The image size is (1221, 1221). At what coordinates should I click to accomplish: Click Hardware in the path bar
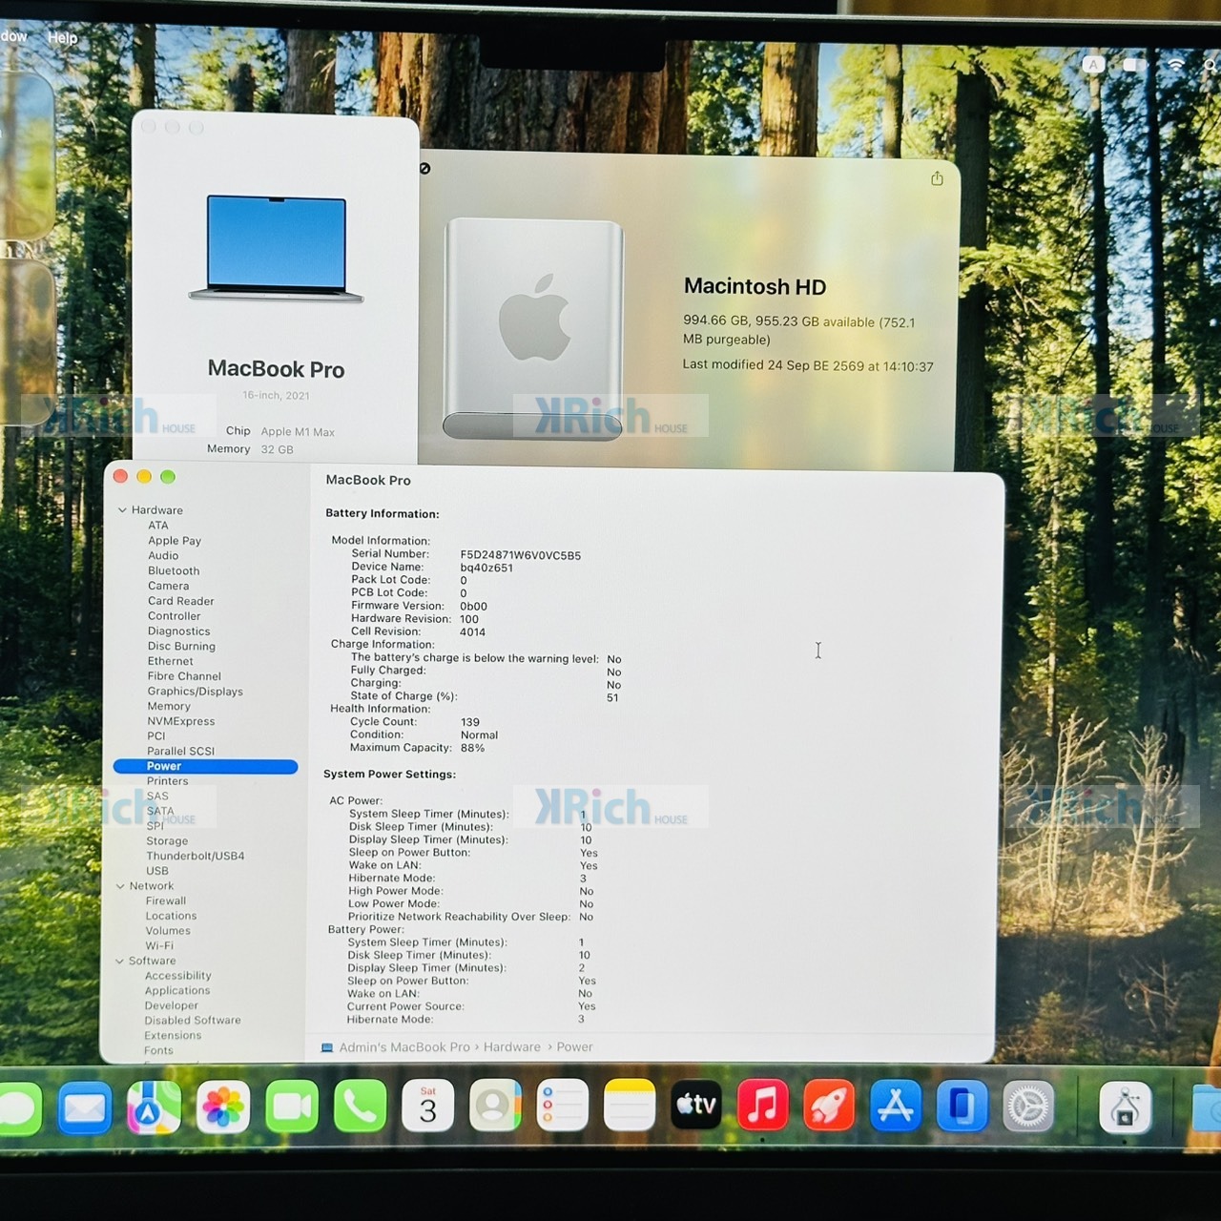click(512, 1047)
